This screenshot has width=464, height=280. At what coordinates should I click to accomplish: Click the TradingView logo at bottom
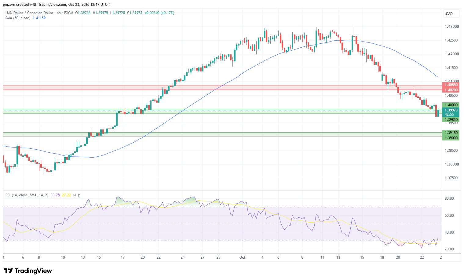[x=27, y=271]
